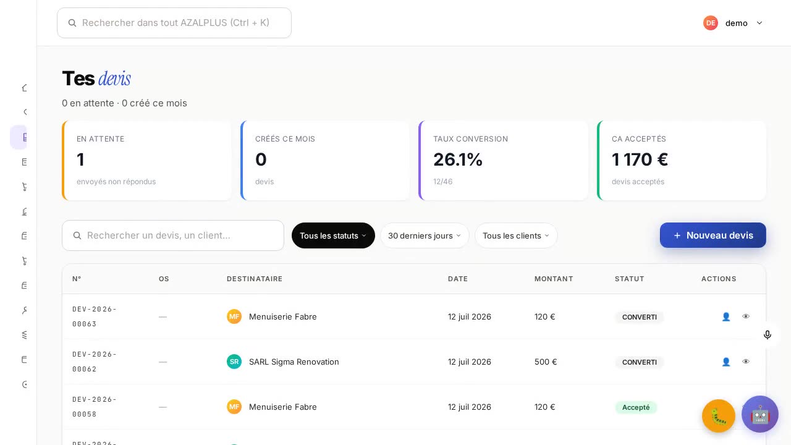Viewport: 791px width, 445px height.
Task: View quote DEV-2026-00063 with the eye icon
Action: (746, 316)
